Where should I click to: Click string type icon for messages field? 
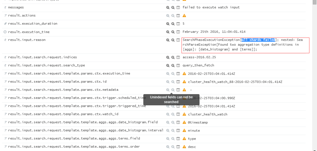click(x=5, y=8)
